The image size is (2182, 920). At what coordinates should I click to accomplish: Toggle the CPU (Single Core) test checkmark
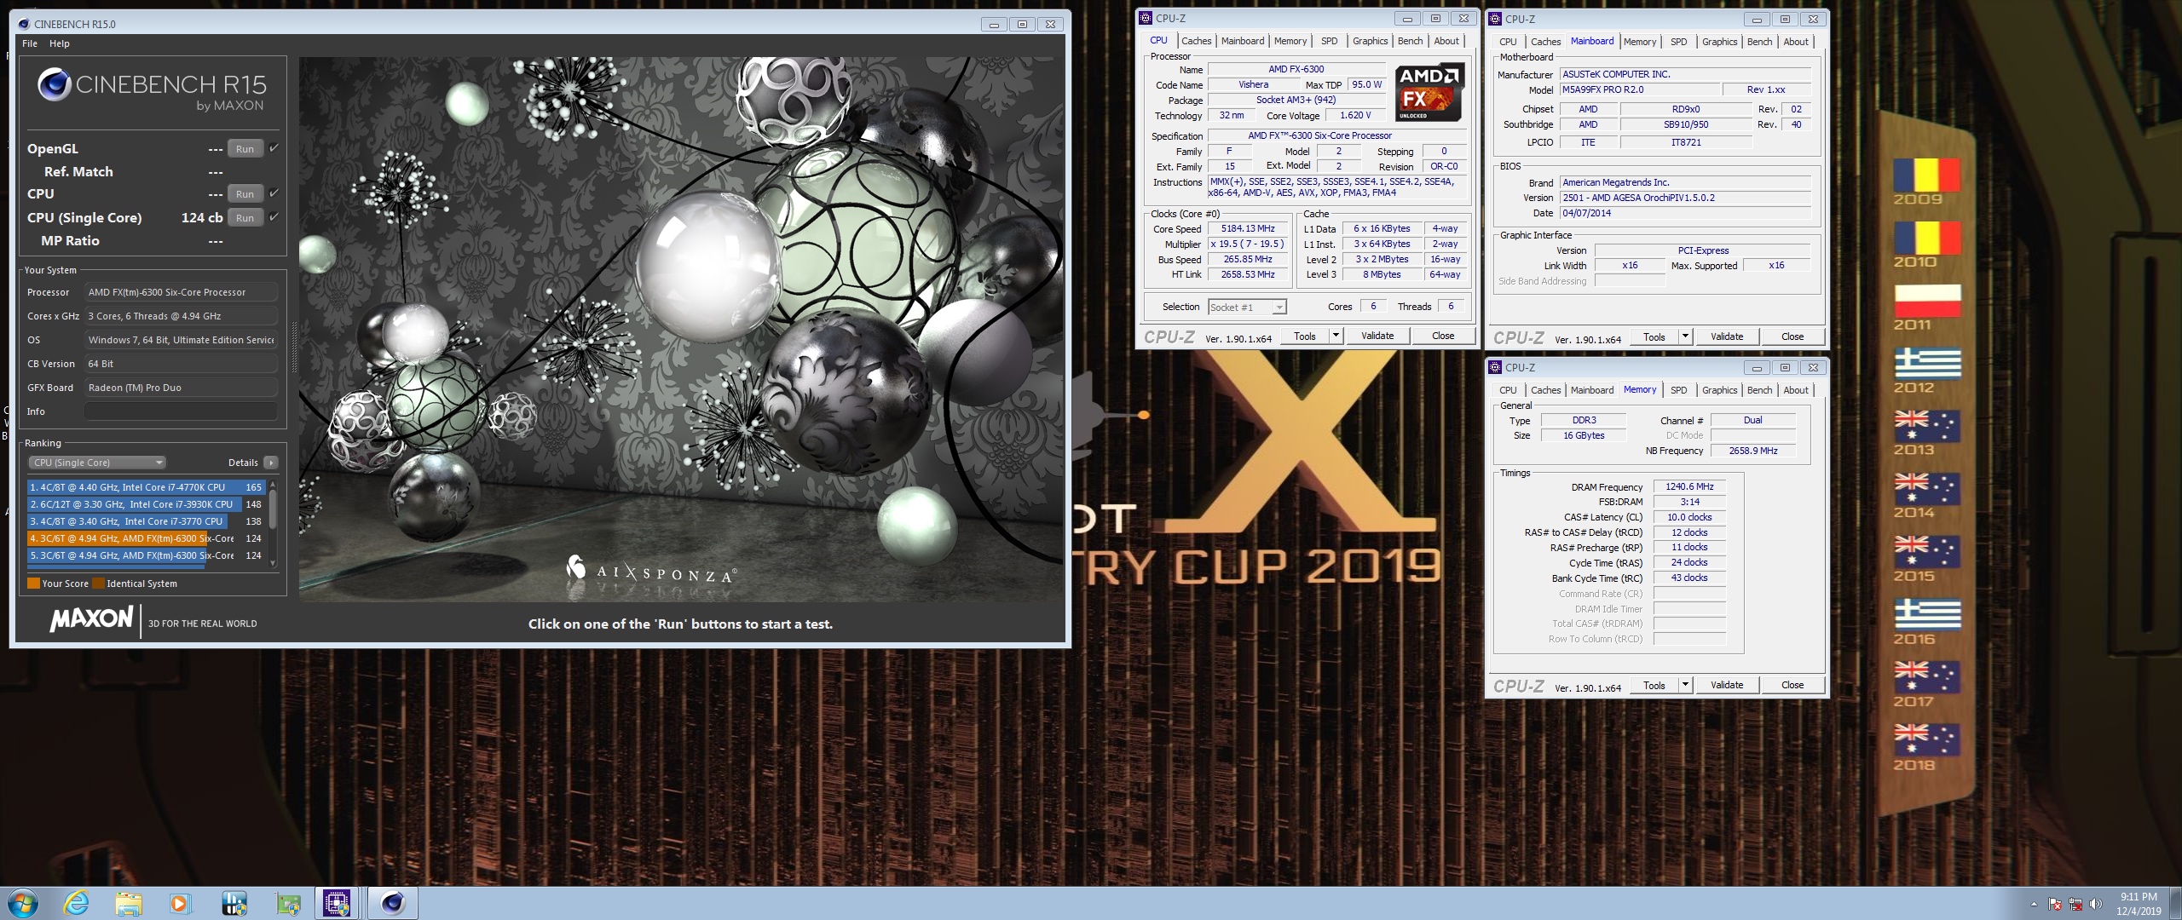[274, 216]
